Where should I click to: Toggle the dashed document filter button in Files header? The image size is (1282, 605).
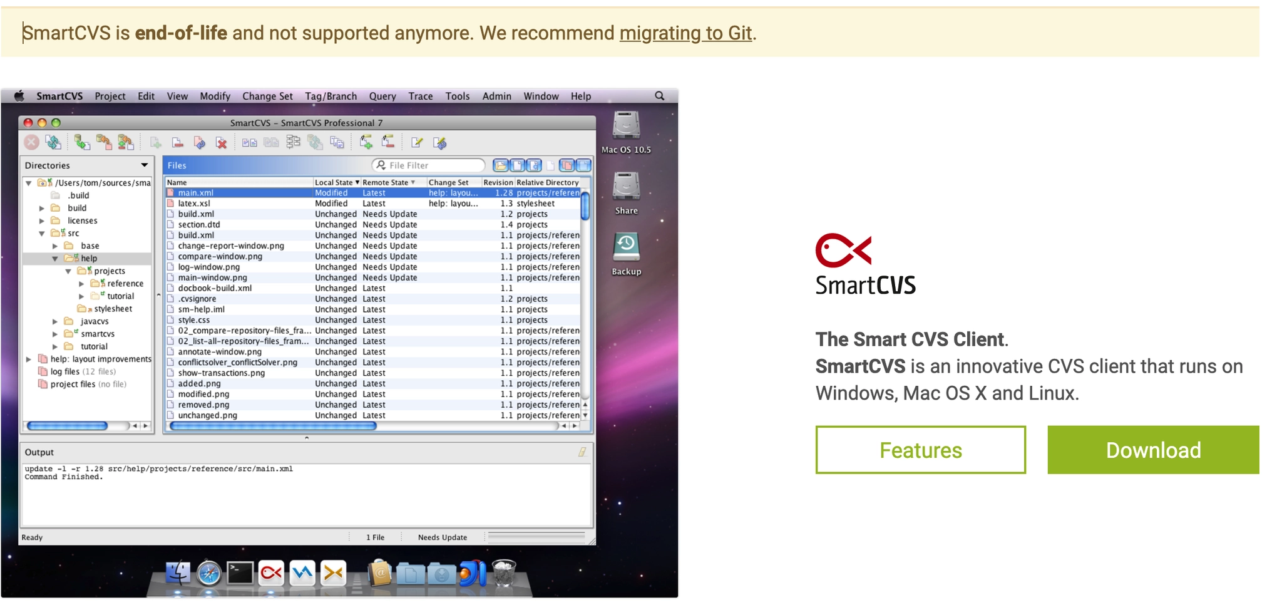[583, 165]
